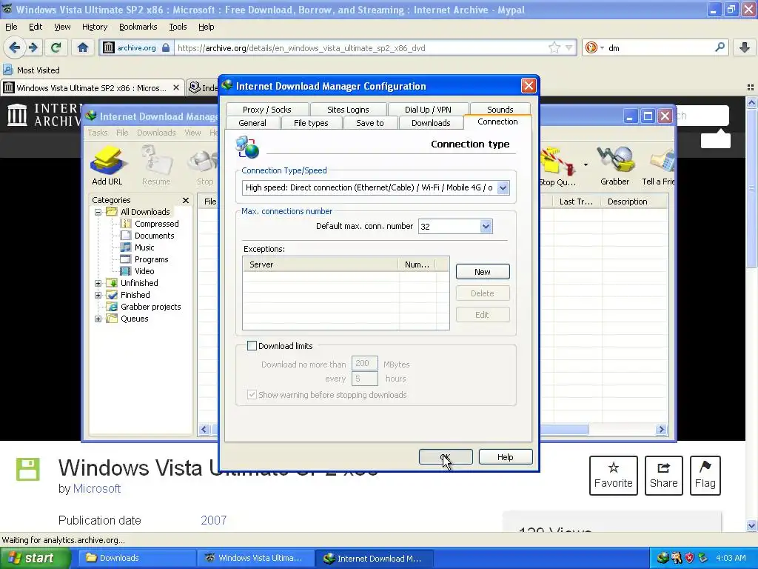Click the Tell a Friend icon in IDM
758x569 pixels.
pos(661,160)
